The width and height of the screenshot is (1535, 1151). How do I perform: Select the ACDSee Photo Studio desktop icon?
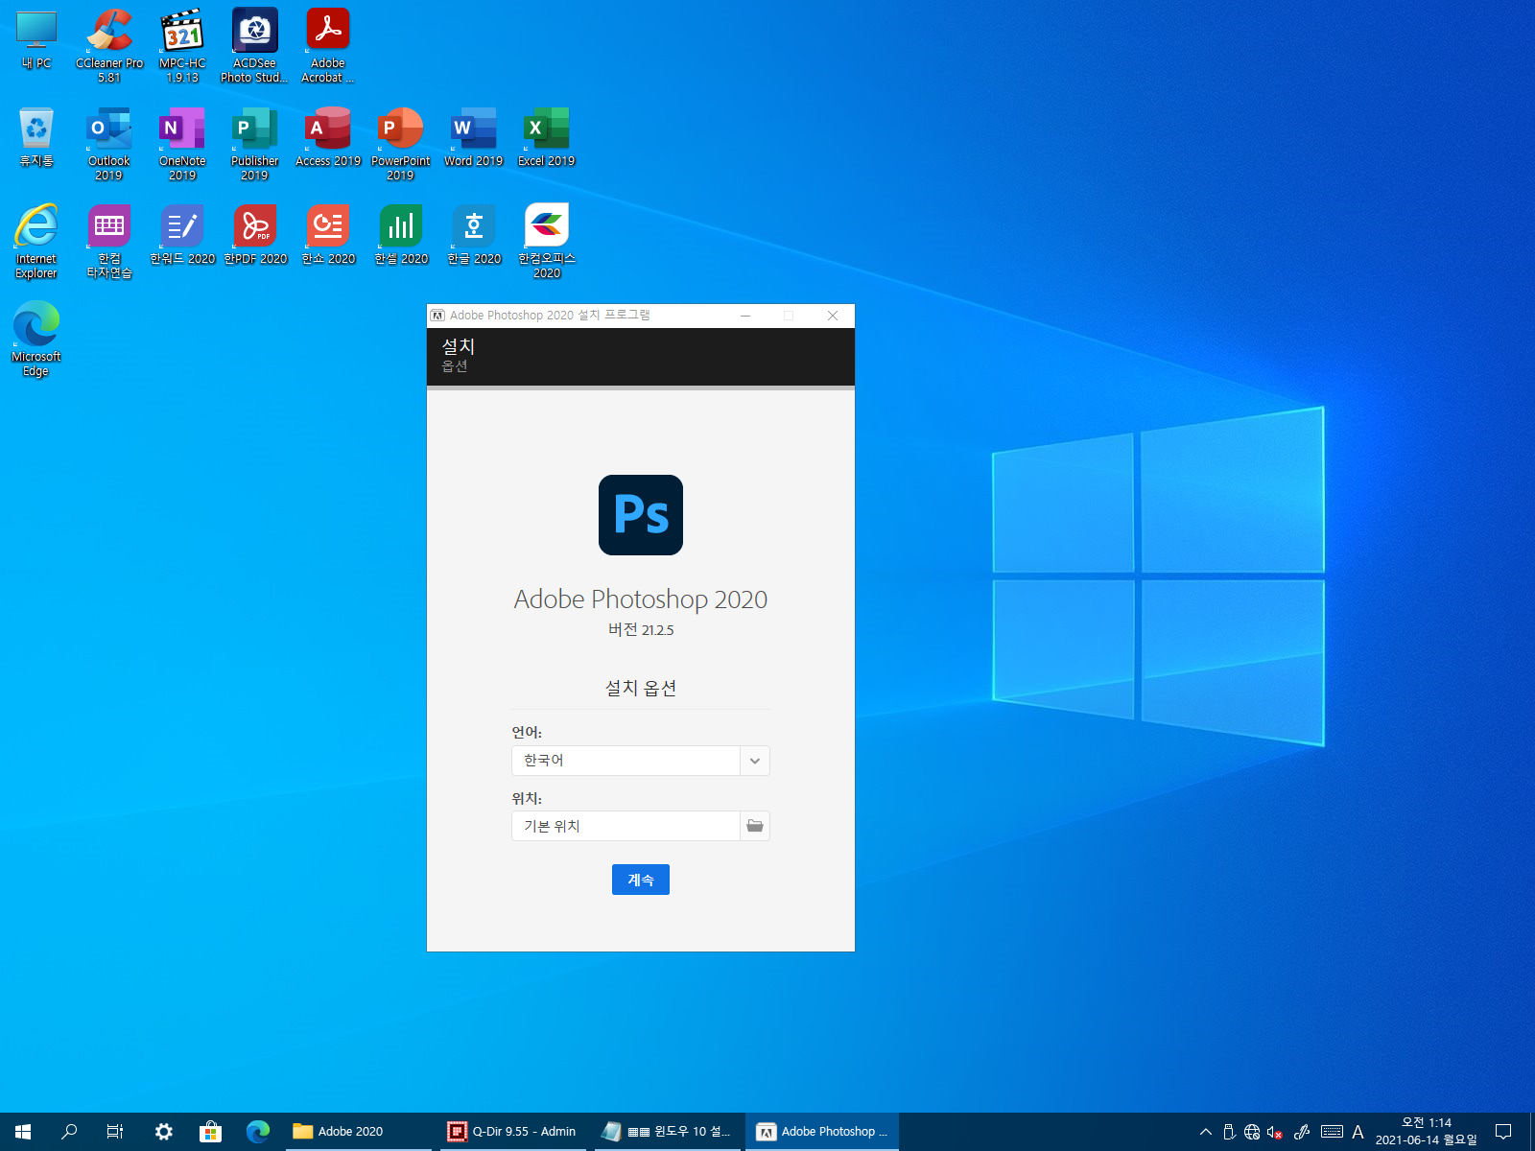254,45
